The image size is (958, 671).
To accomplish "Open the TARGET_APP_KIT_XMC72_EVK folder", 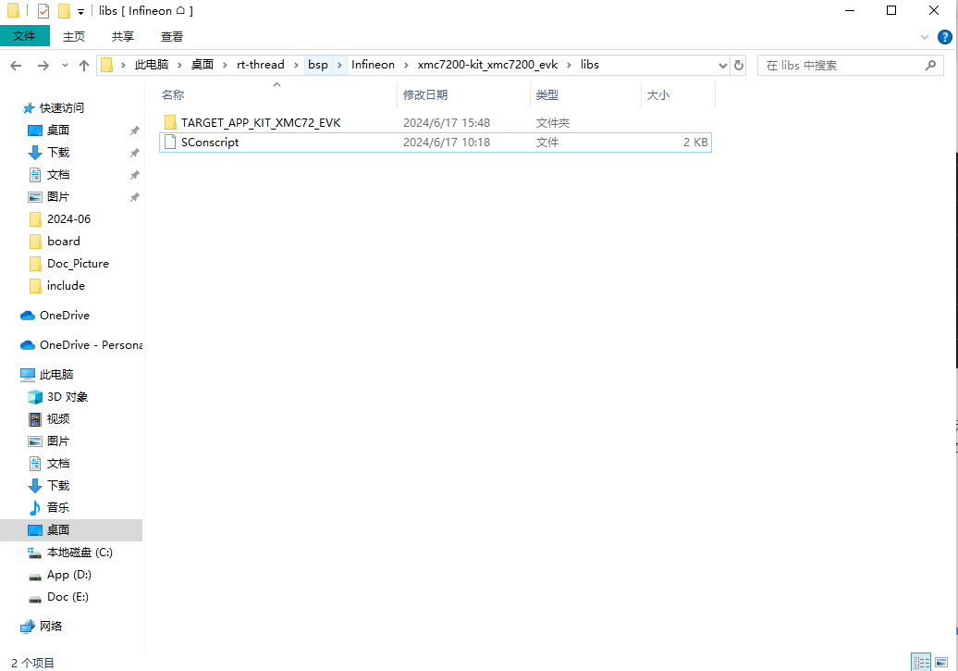I will [260, 122].
